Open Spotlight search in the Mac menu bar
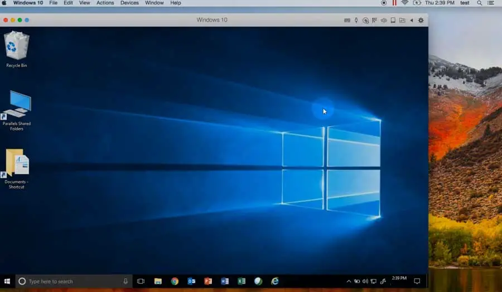The width and height of the screenshot is (502, 292). [x=479, y=3]
